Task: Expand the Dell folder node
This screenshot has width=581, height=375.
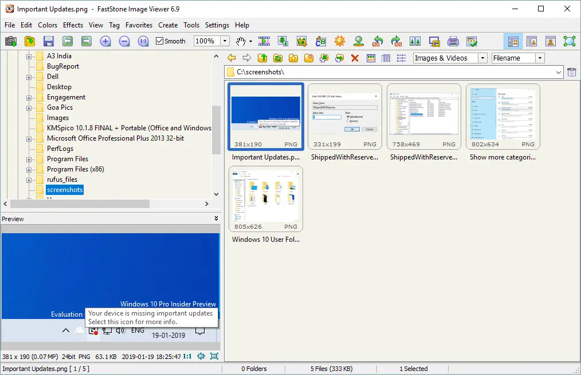Action: tap(29, 77)
